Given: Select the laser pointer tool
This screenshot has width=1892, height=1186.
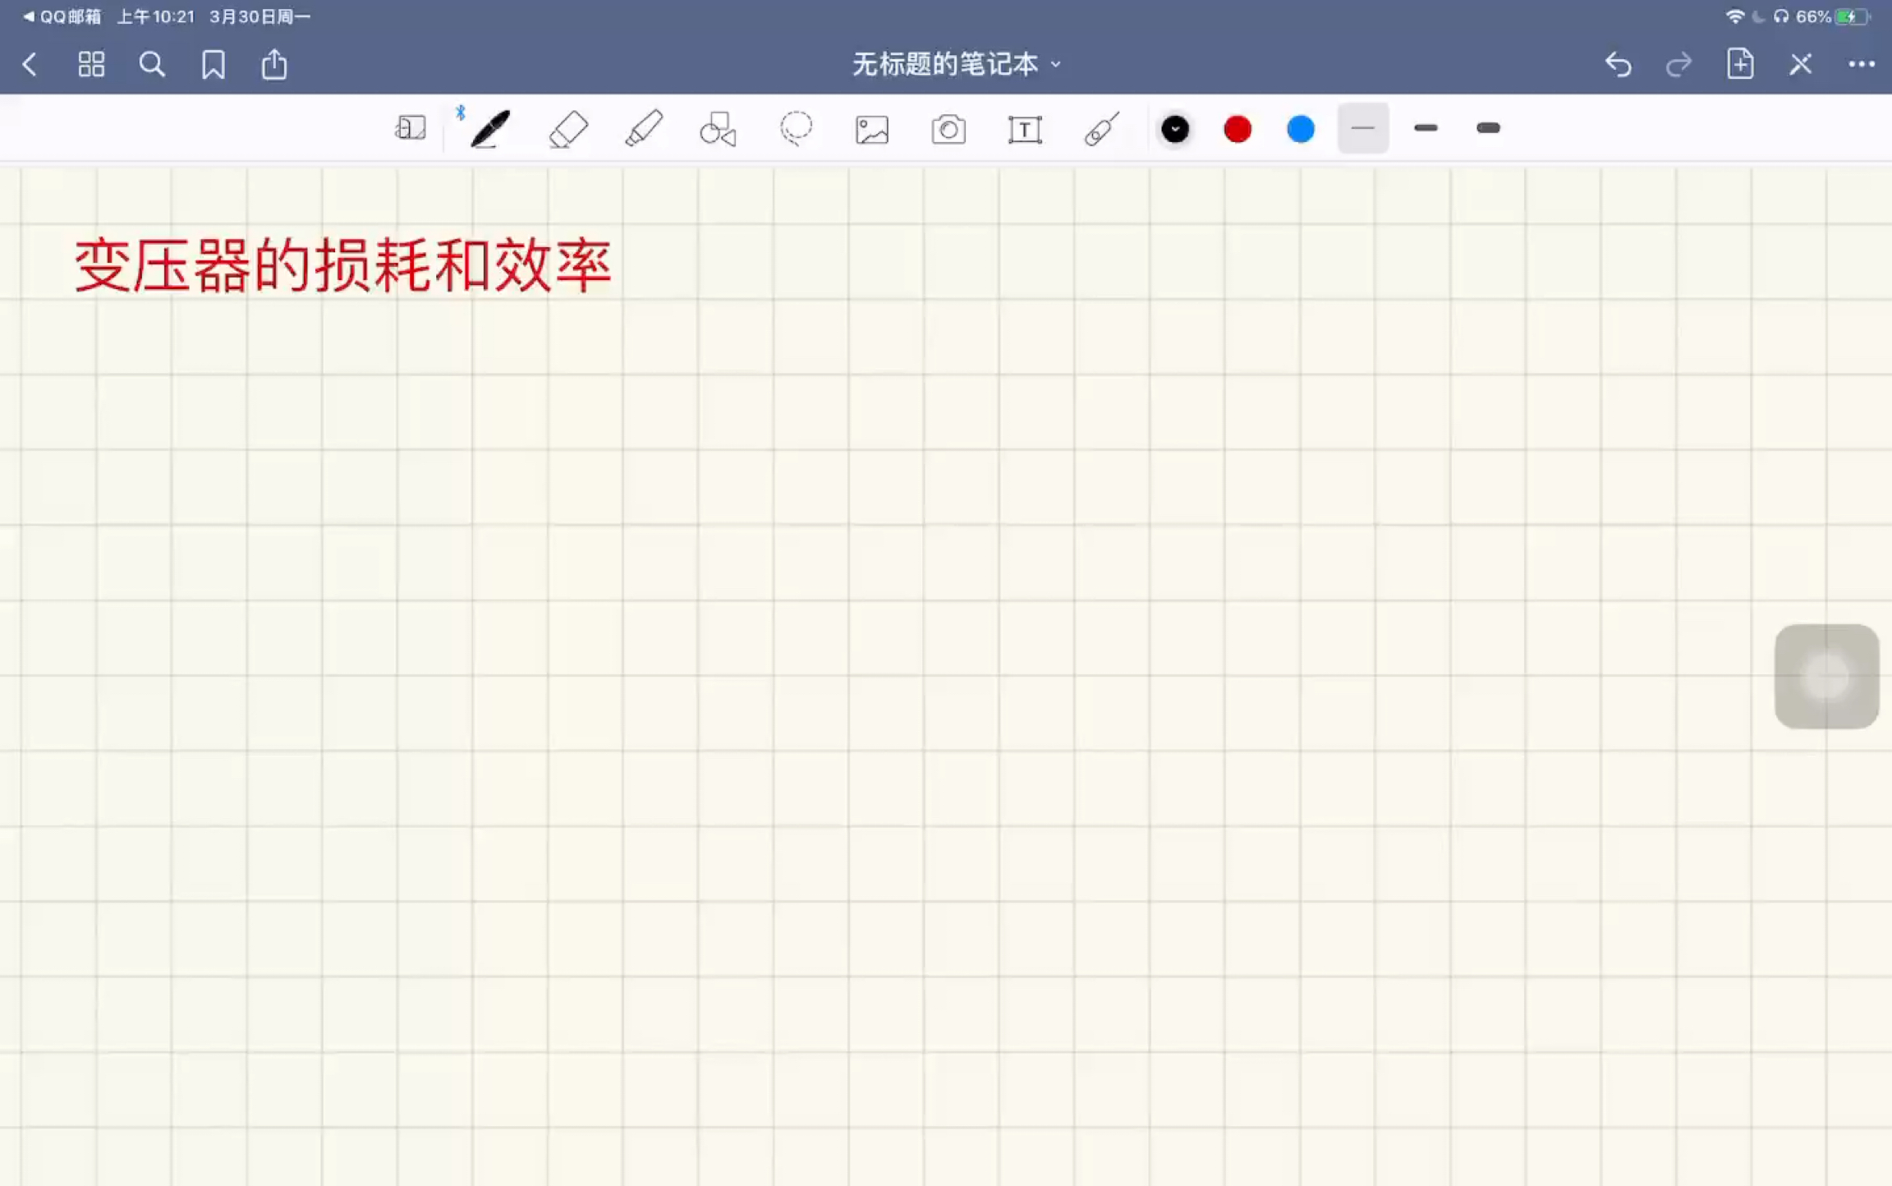Looking at the screenshot, I should click(1101, 129).
